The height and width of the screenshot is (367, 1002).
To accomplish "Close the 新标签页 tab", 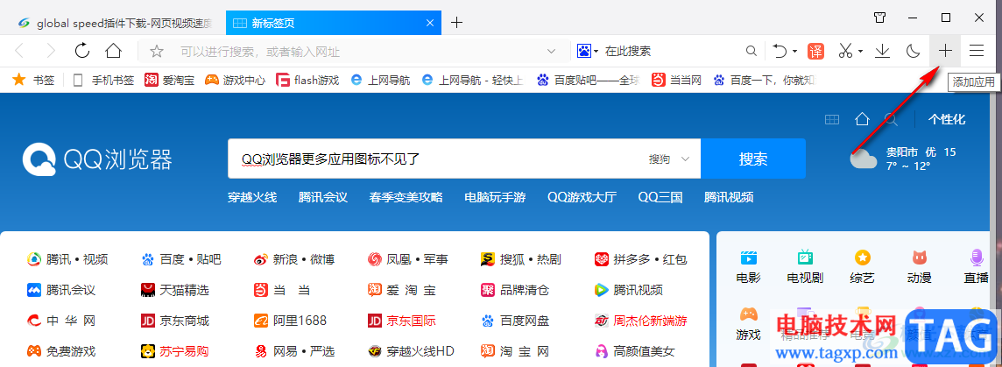I will point(430,24).
